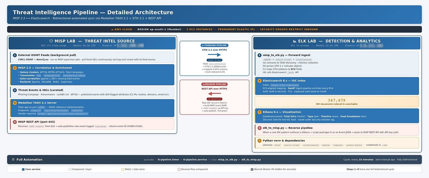Click the Reverse-flow component legend swatch
This screenshot has height=178, width=429.
[179, 169]
